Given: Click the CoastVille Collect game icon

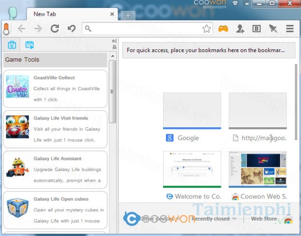Looking at the screenshot, I should coord(17,86).
